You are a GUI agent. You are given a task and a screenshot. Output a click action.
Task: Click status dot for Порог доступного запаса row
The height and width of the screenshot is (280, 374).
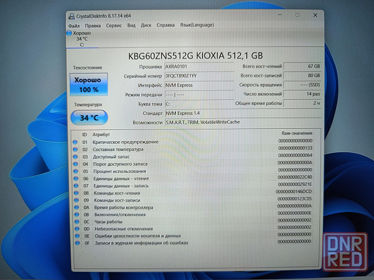click(x=76, y=164)
